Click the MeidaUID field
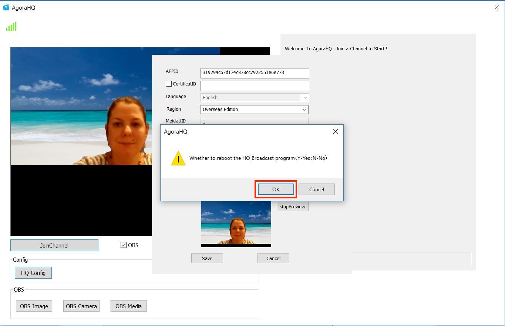 coord(255,121)
